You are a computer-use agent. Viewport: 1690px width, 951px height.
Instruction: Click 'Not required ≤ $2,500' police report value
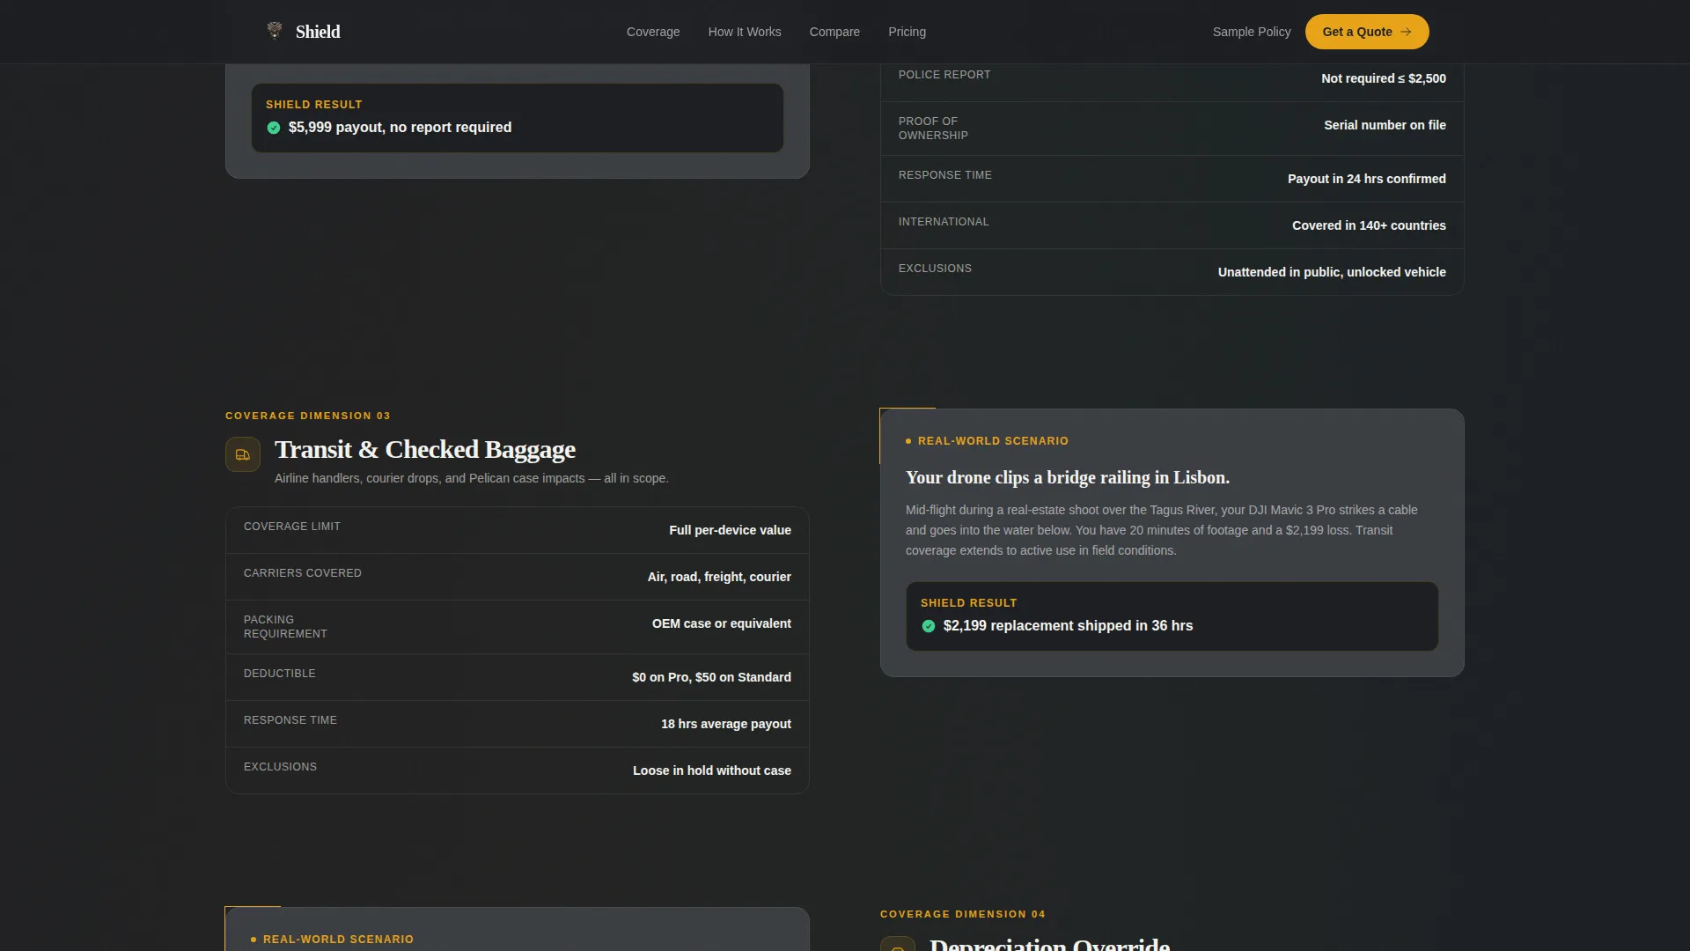tap(1384, 78)
